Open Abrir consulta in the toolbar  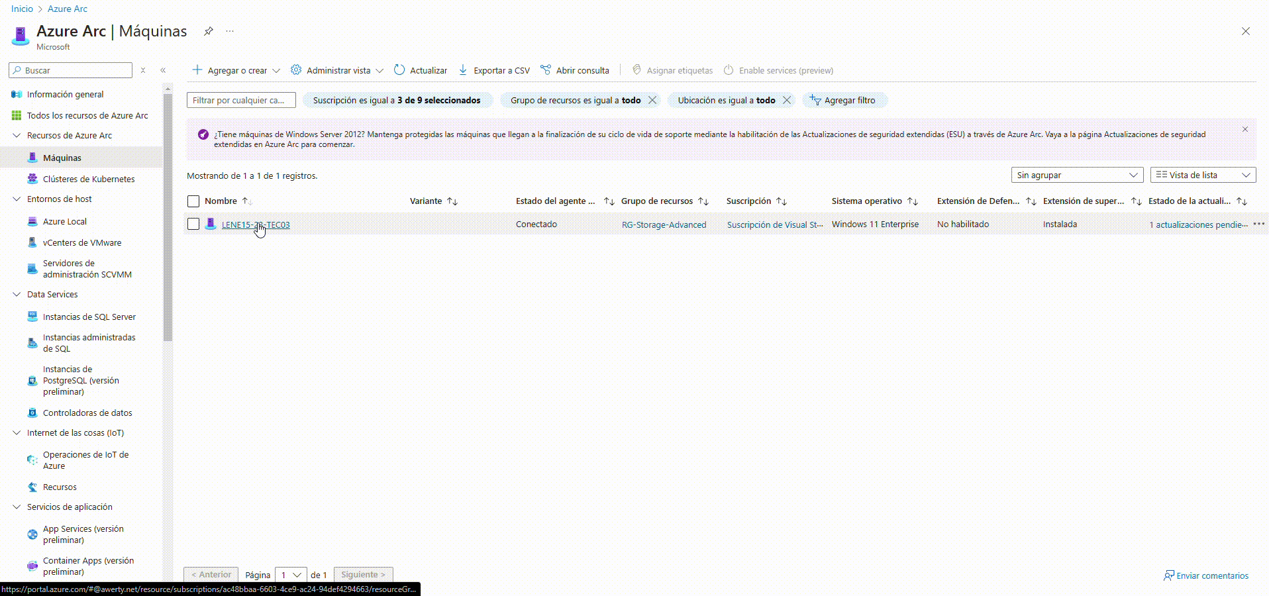click(575, 70)
